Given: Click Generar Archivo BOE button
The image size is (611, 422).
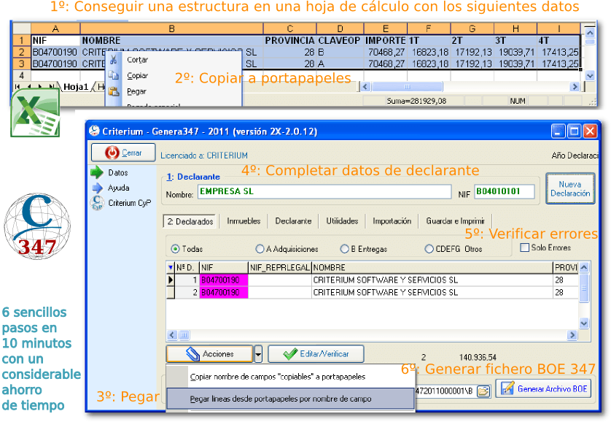Looking at the screenshot, I should 544,389.
